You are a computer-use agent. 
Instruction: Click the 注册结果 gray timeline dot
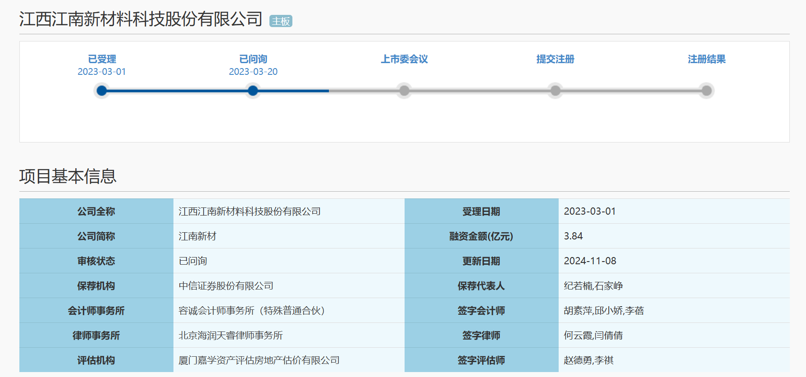tap(706, 91)
